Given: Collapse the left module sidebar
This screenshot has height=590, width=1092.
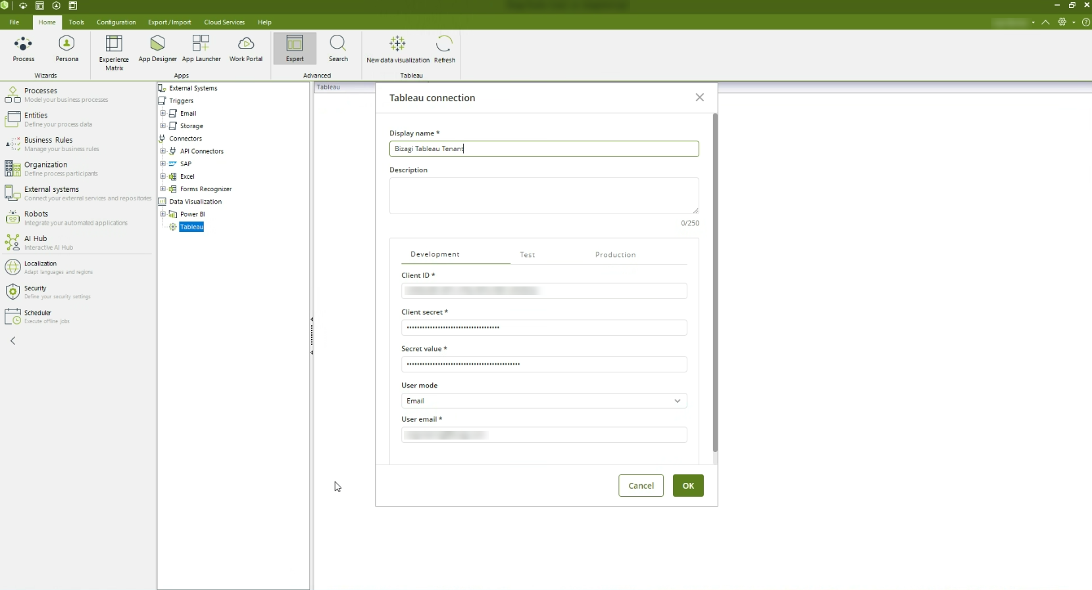Looking at the screenshot, I should [x=13, y=341].
